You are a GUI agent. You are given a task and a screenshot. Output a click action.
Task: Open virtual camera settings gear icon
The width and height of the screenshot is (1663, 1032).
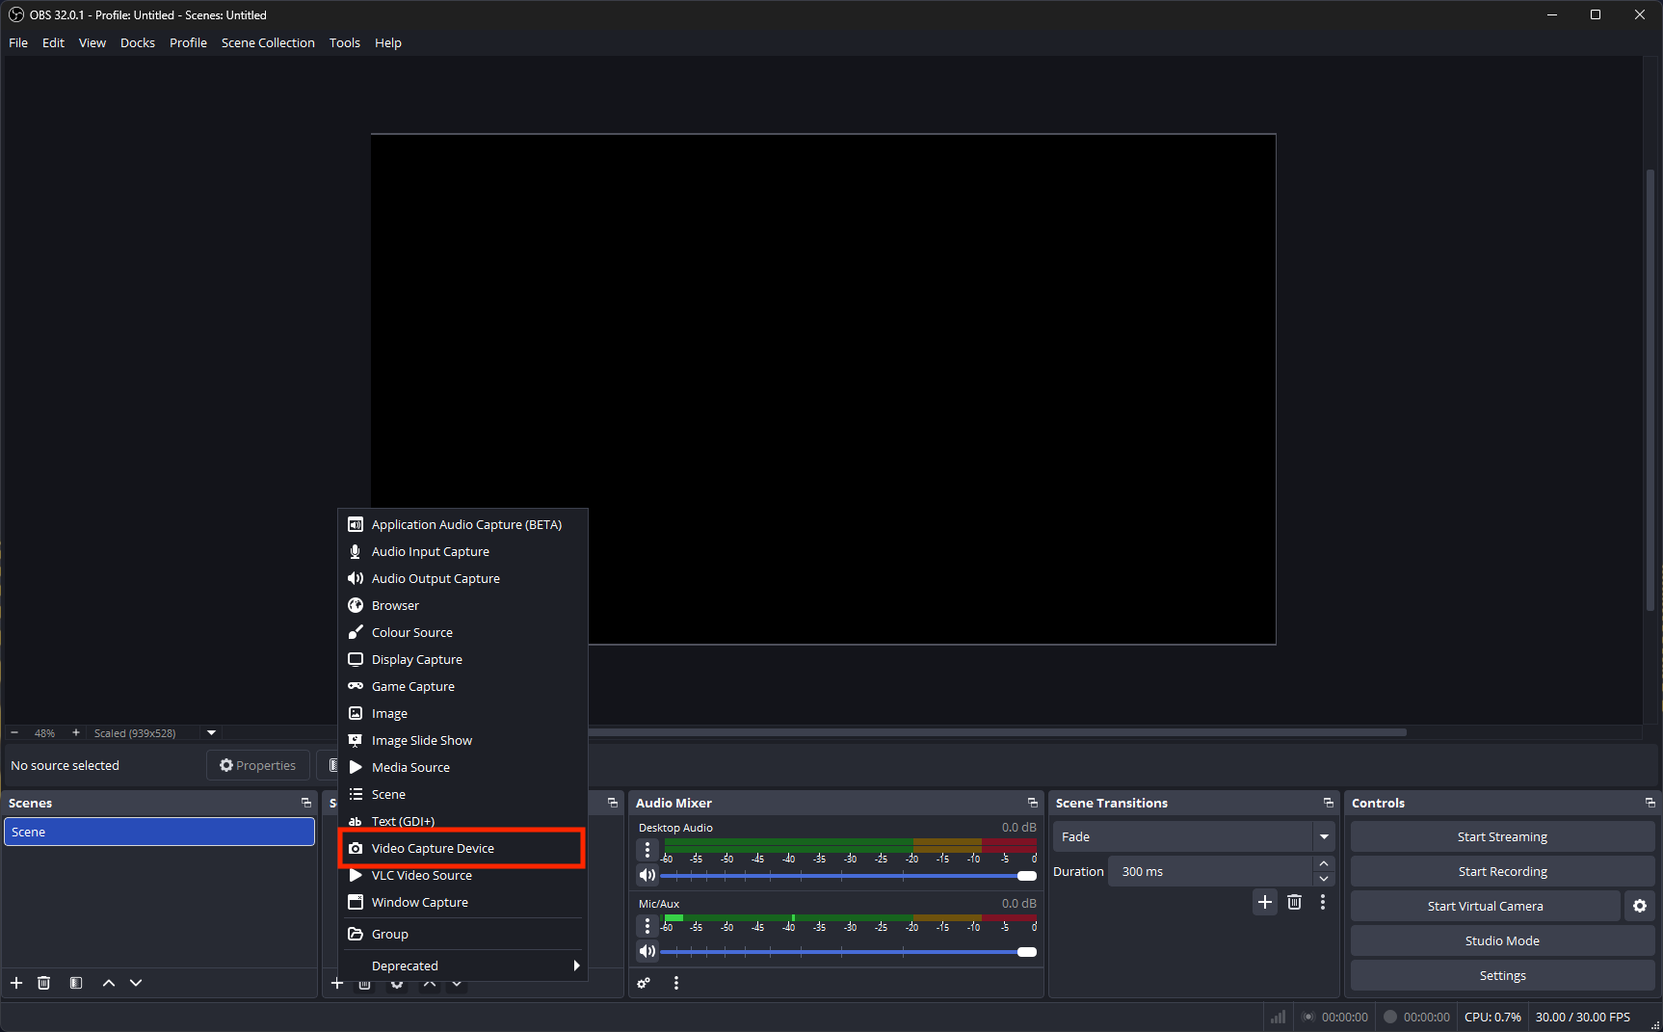(x=1640, y=906)
